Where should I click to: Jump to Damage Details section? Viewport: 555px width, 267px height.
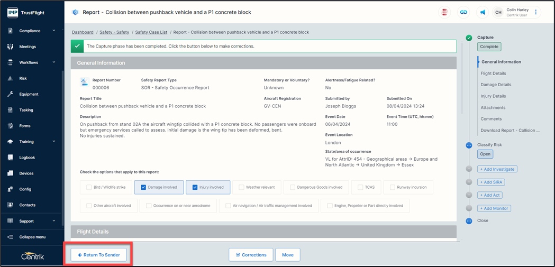[496, 85]
